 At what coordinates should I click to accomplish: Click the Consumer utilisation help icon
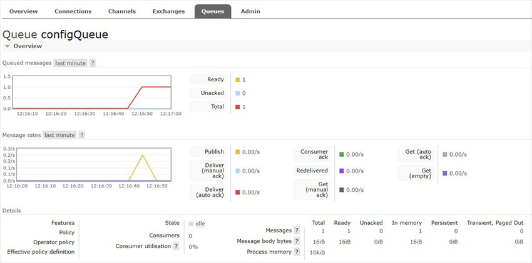pyautogui.click(x=176, y=246)
